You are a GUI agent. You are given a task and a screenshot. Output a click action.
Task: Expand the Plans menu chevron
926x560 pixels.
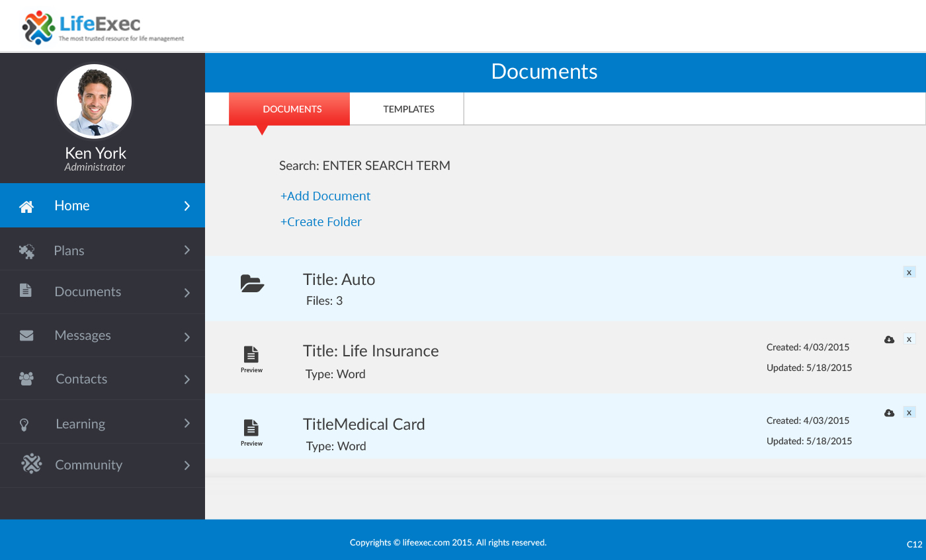(x=187, y=250)
